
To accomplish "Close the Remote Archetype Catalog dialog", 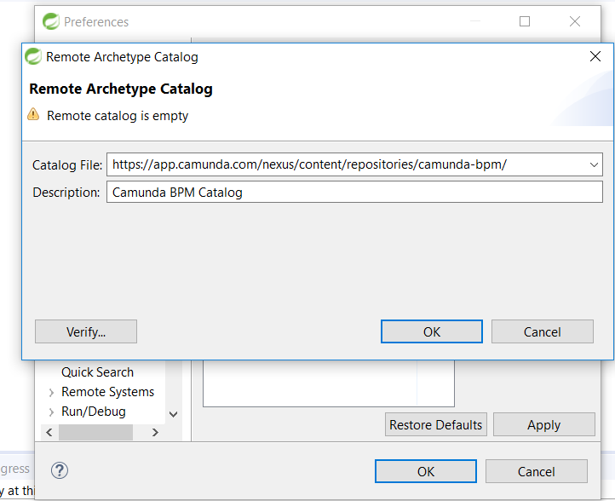I will (595, 57).
